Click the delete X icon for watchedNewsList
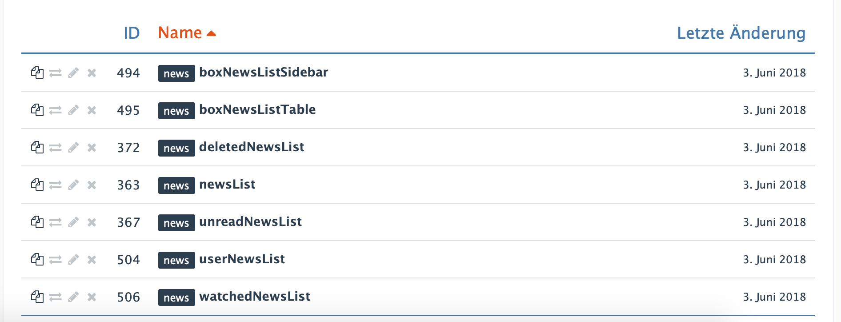 [x=92, y=297]
